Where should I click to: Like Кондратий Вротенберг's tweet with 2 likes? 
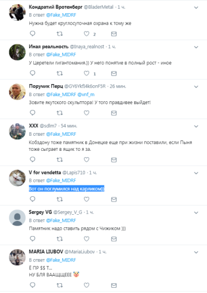click(x=86, y=34)
